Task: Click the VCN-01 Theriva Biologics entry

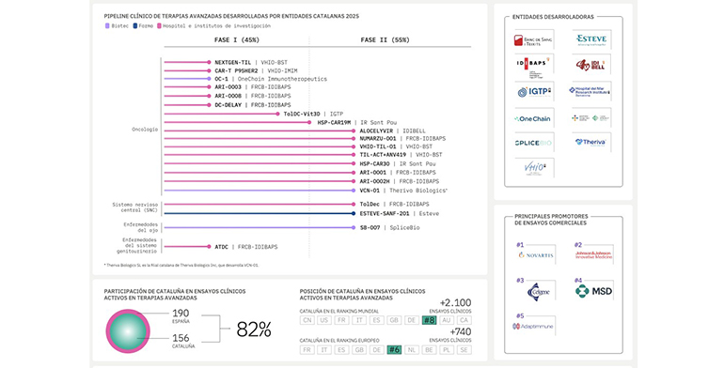Action: [403, 191]
